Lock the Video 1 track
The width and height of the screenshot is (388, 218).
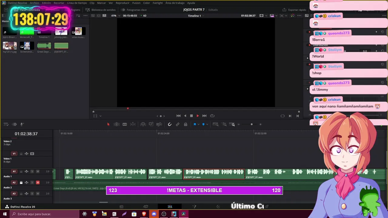(x=21, y=154)
